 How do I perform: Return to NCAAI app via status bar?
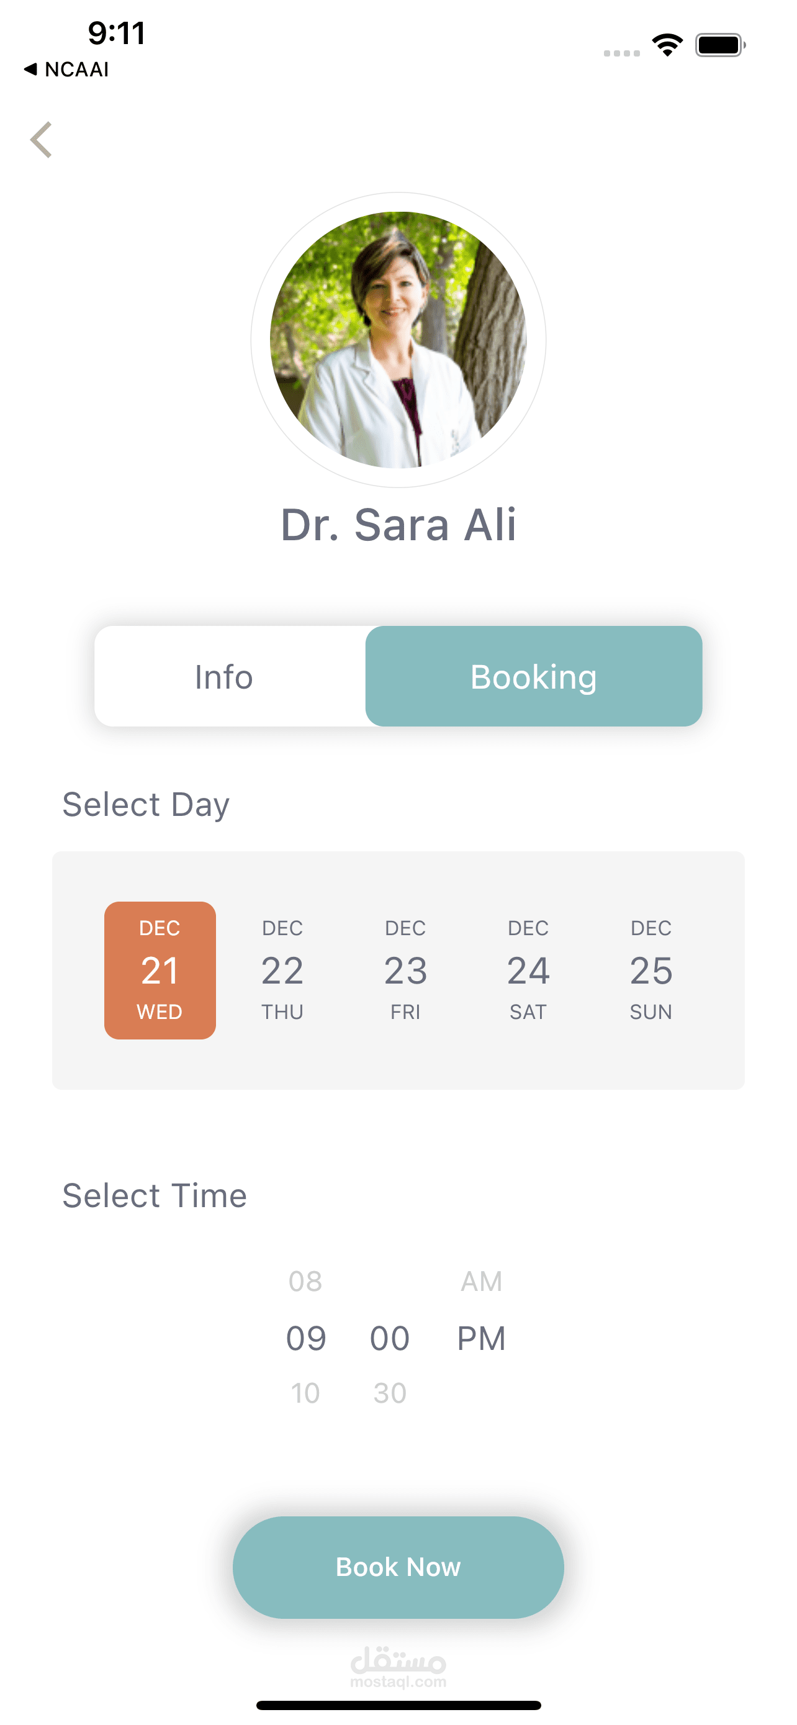point(67,70)
